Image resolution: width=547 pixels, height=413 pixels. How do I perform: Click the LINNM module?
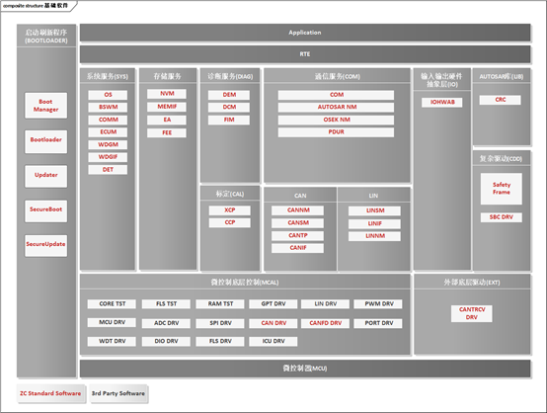[x=374, y=236]
